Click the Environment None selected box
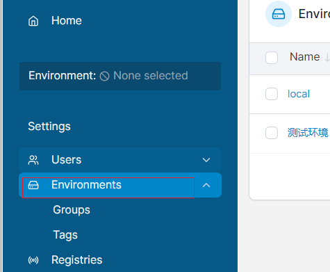Viewport: 330px width, 272px height. pyautogui.click(x=120, y=76)
